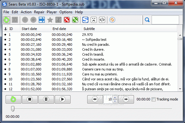185x123 pixels.
Task: Select subtitle row 'Cred în durere.'
Action: [x=90, y=49]
